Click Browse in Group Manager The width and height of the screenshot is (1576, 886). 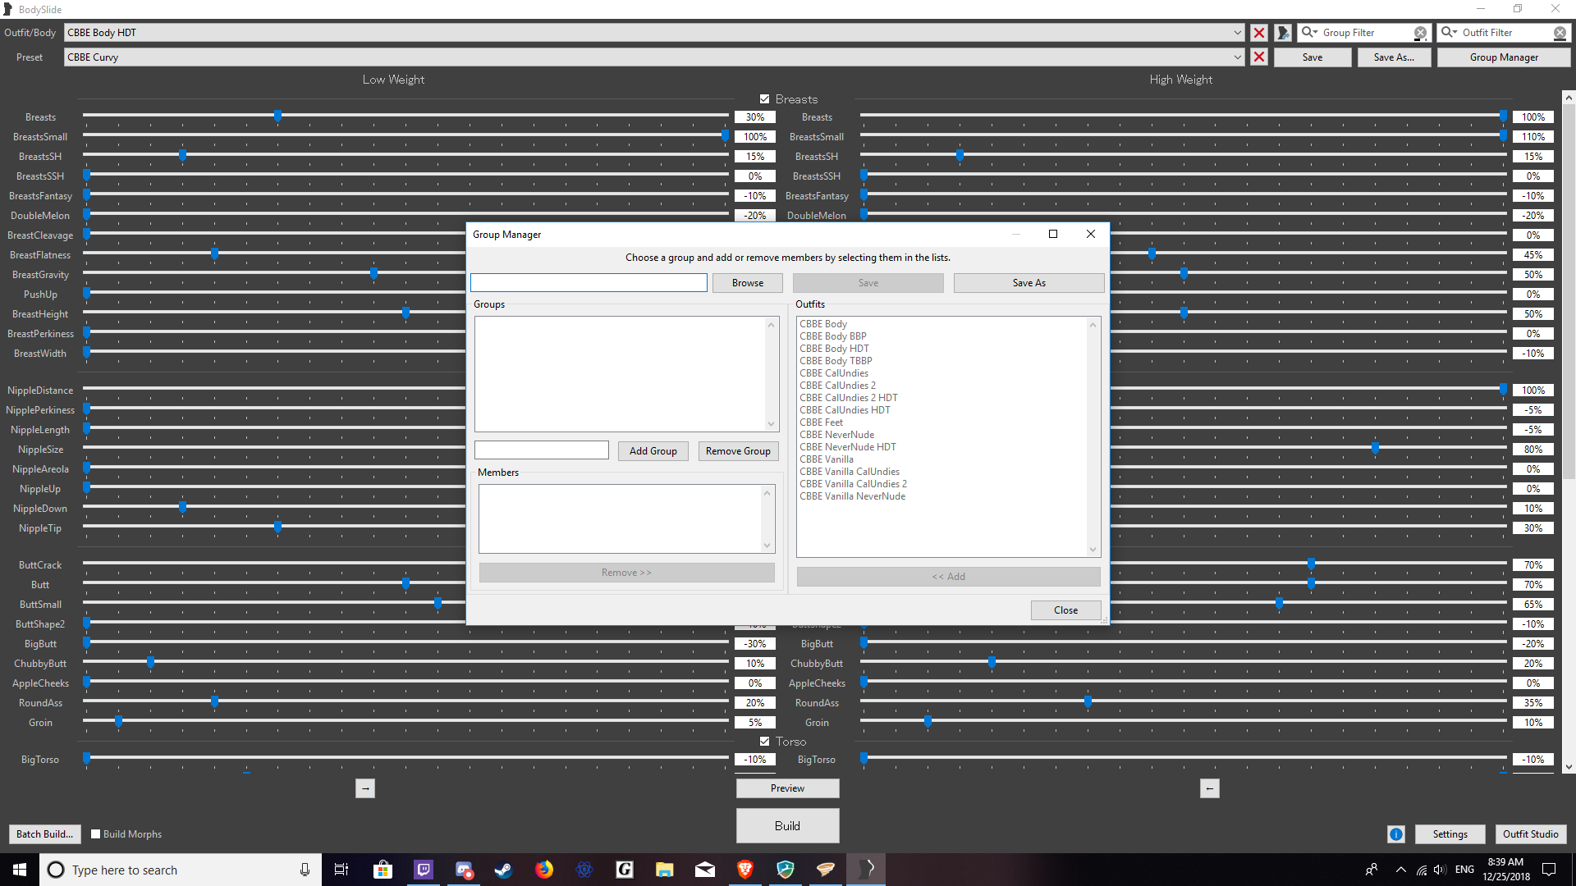747,283
